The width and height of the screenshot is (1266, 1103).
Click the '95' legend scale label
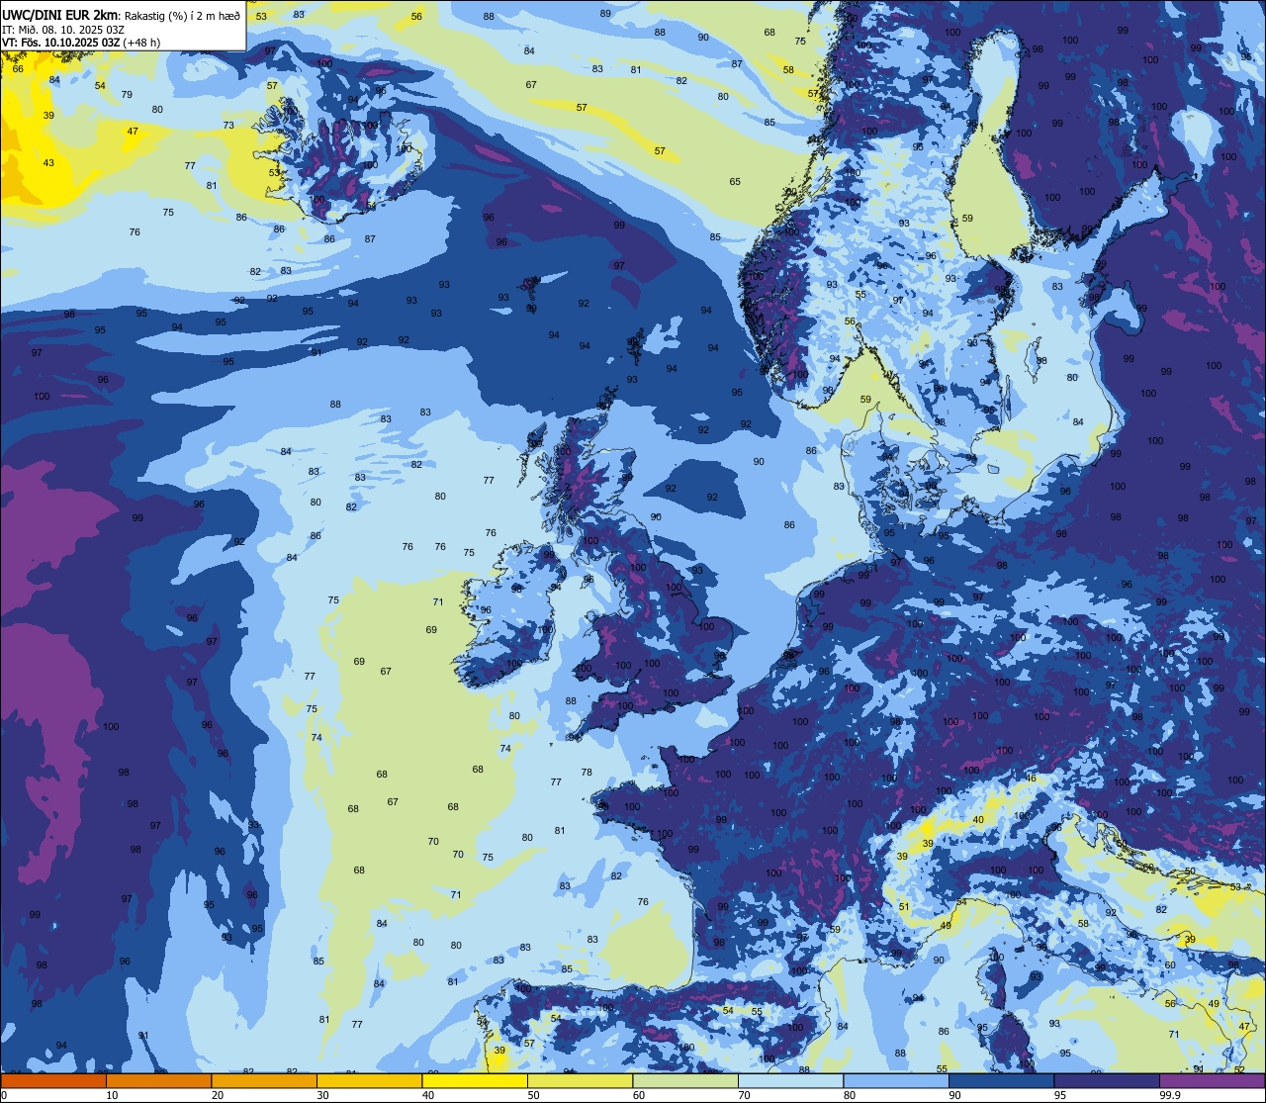pyautogui.click(x=1060, y=1095)
